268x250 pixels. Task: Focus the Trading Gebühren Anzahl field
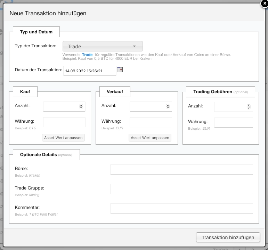pos(230,107)
